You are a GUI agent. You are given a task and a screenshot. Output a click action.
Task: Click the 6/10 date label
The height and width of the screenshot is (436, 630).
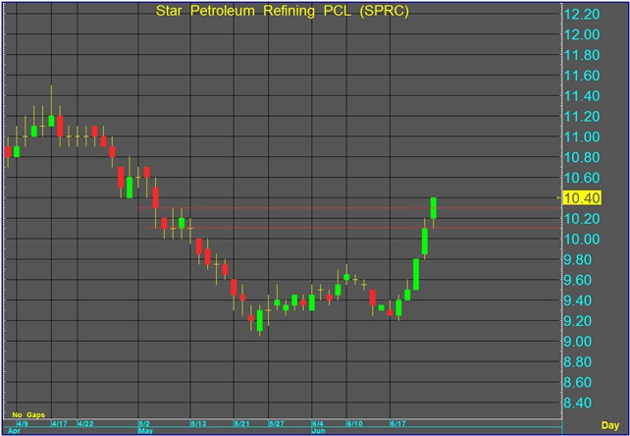coord(355,424)
